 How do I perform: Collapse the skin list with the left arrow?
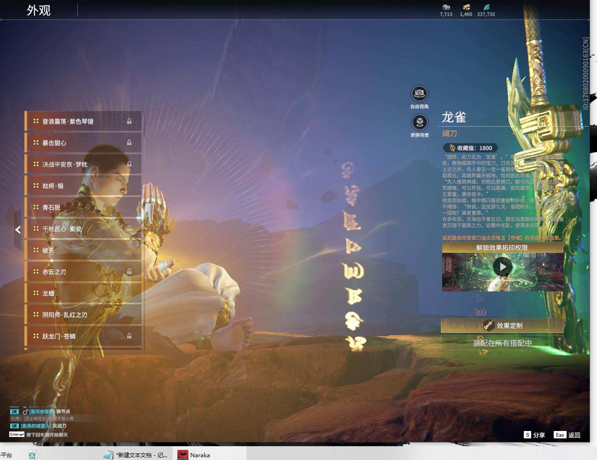[x=18, y=229]
